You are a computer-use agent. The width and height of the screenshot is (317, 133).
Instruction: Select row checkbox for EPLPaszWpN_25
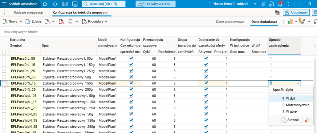coord(4,127)
